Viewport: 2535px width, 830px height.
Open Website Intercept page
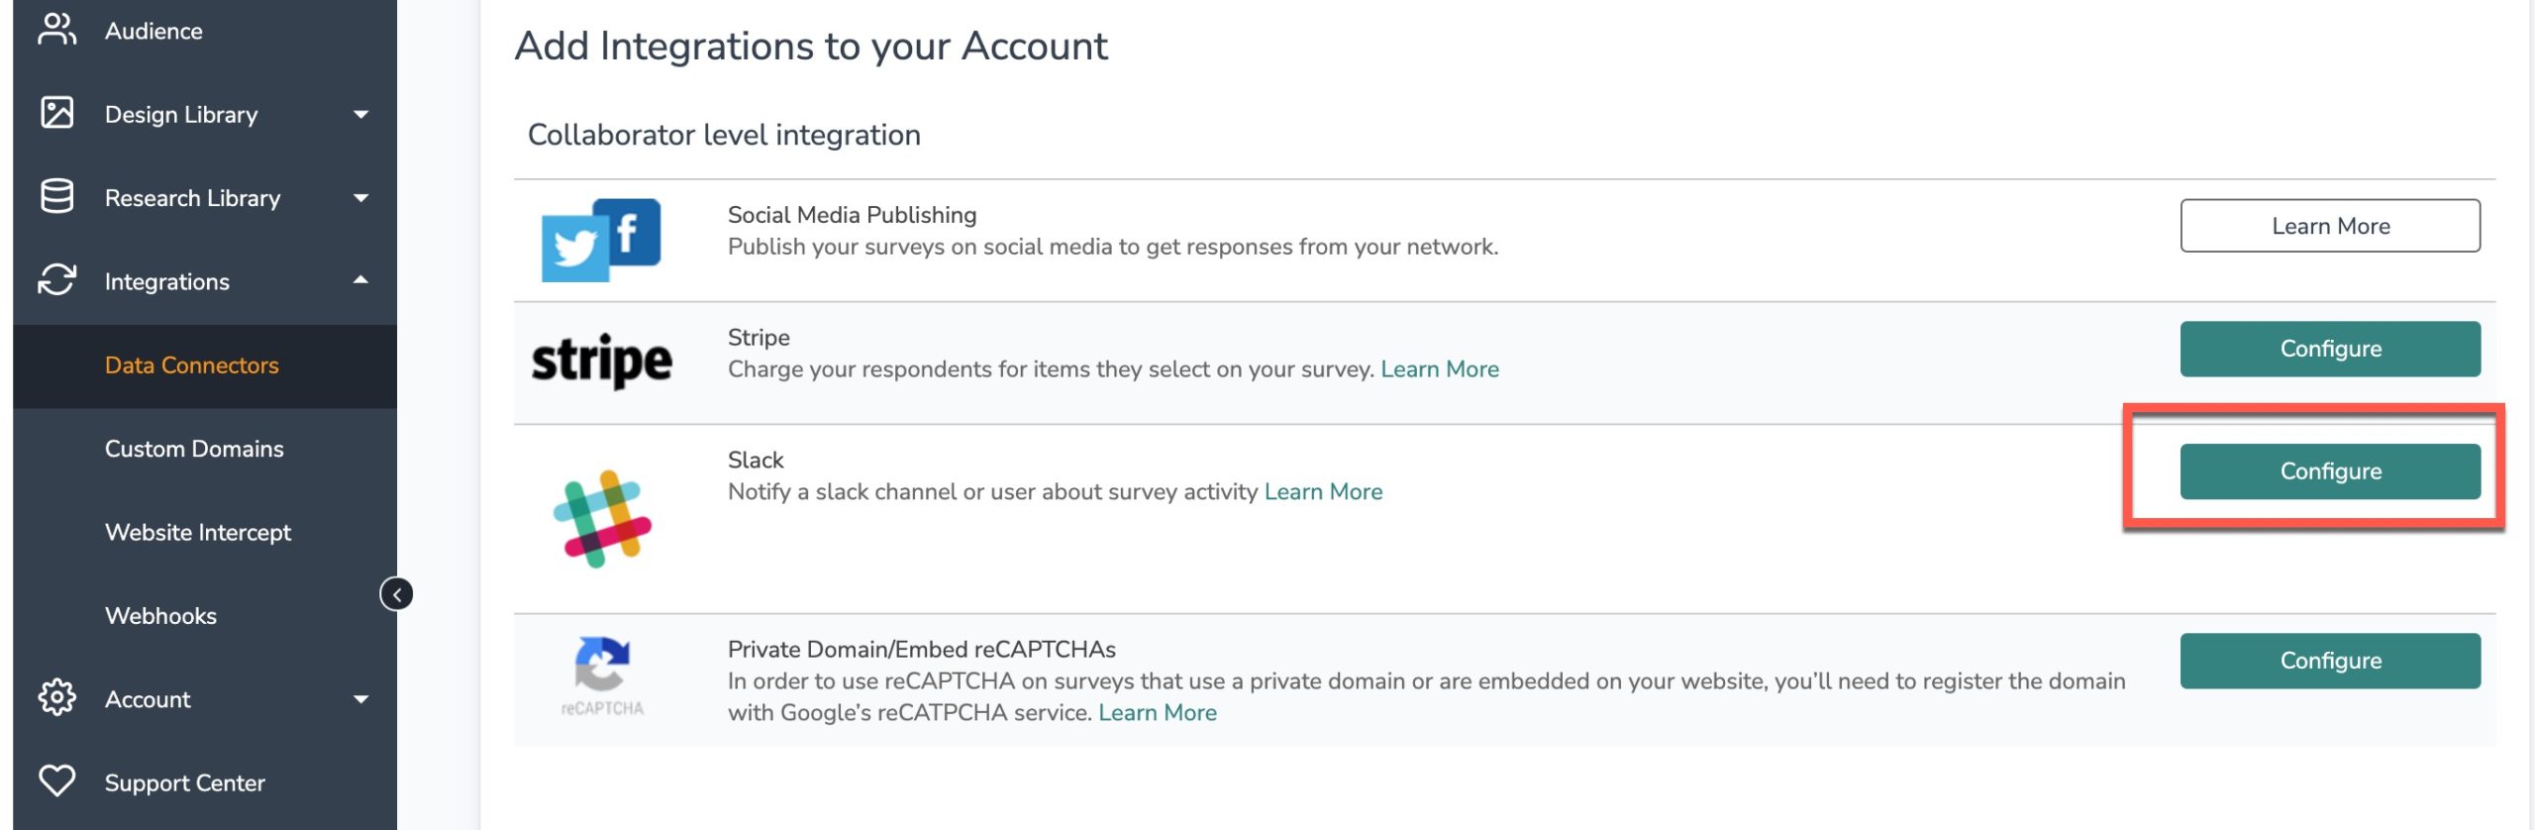pos(198,532)
